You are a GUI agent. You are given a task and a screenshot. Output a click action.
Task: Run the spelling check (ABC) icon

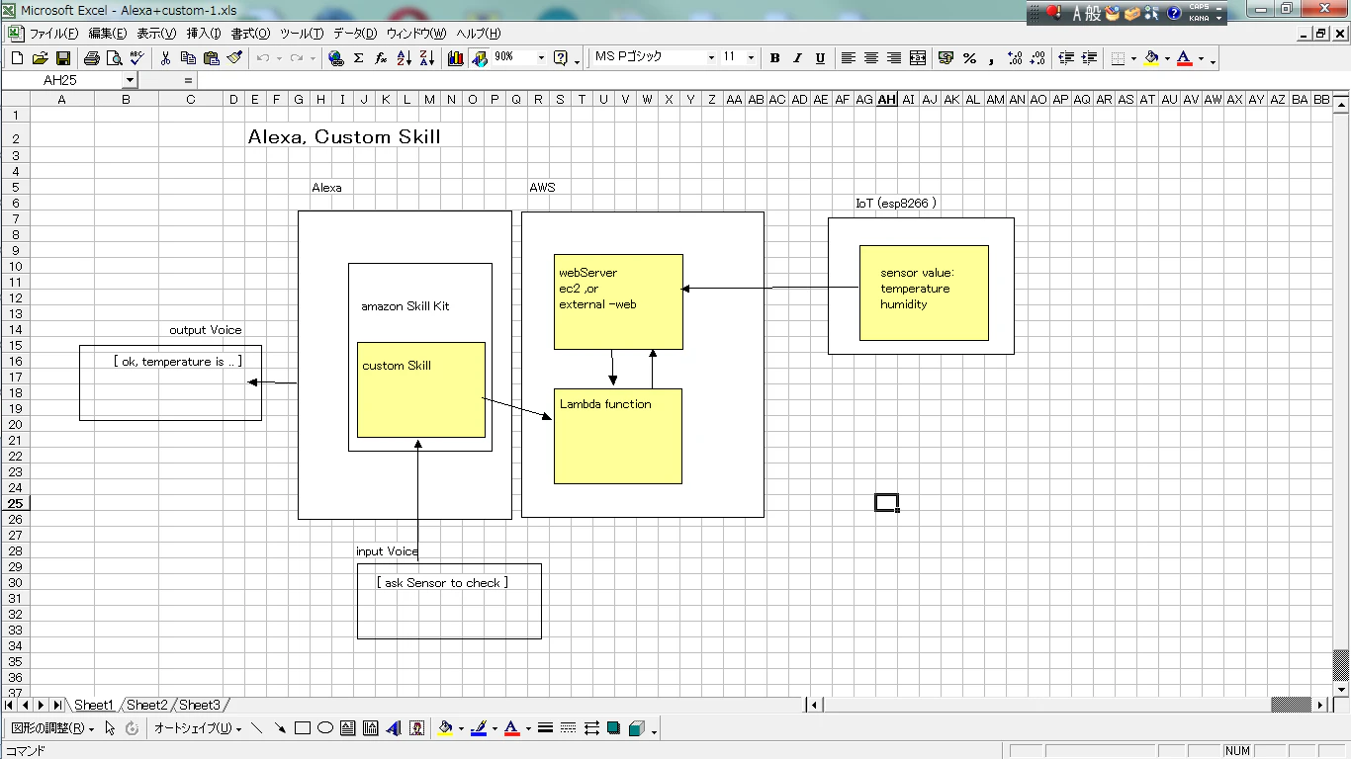coord(136,58)
